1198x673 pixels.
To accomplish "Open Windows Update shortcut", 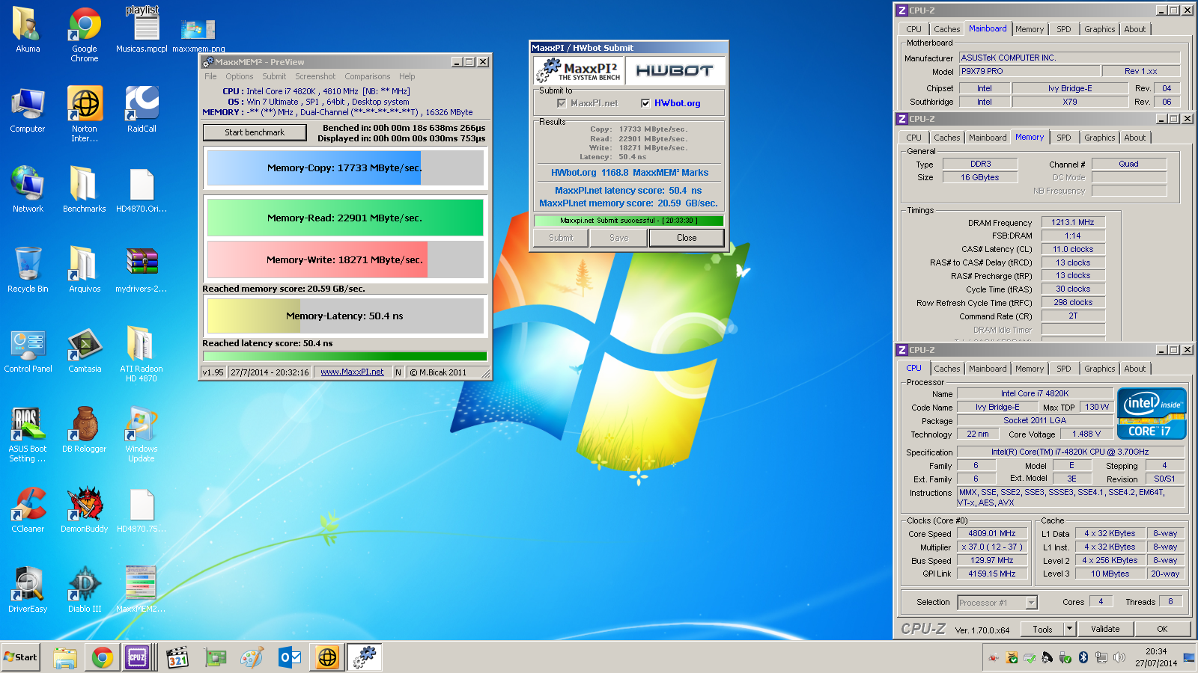I will point(142,434).
